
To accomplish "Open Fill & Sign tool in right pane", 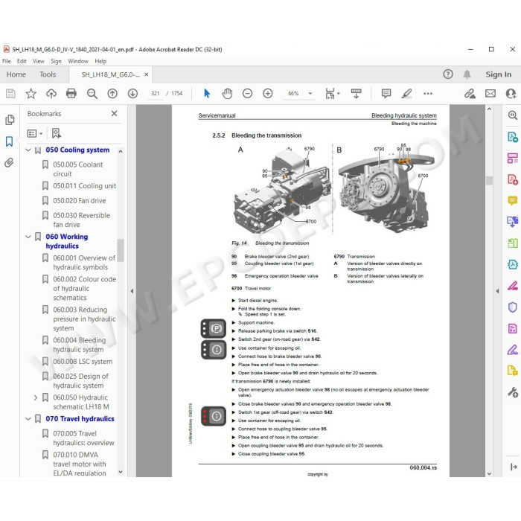I will coord(512,350).
